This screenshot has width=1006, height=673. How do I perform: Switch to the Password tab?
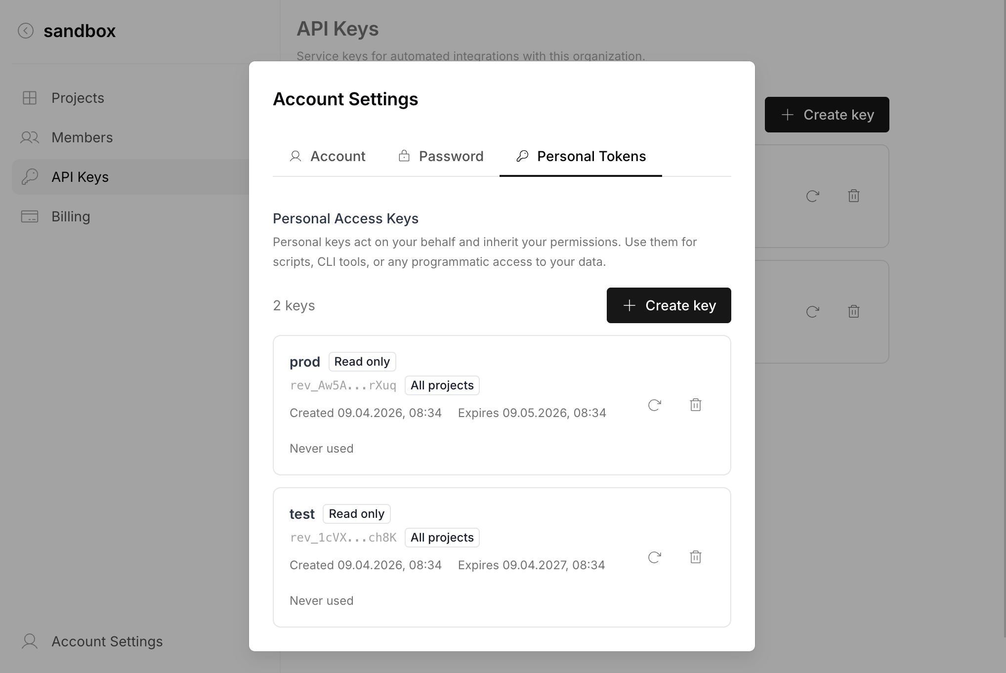coord(440,156)
